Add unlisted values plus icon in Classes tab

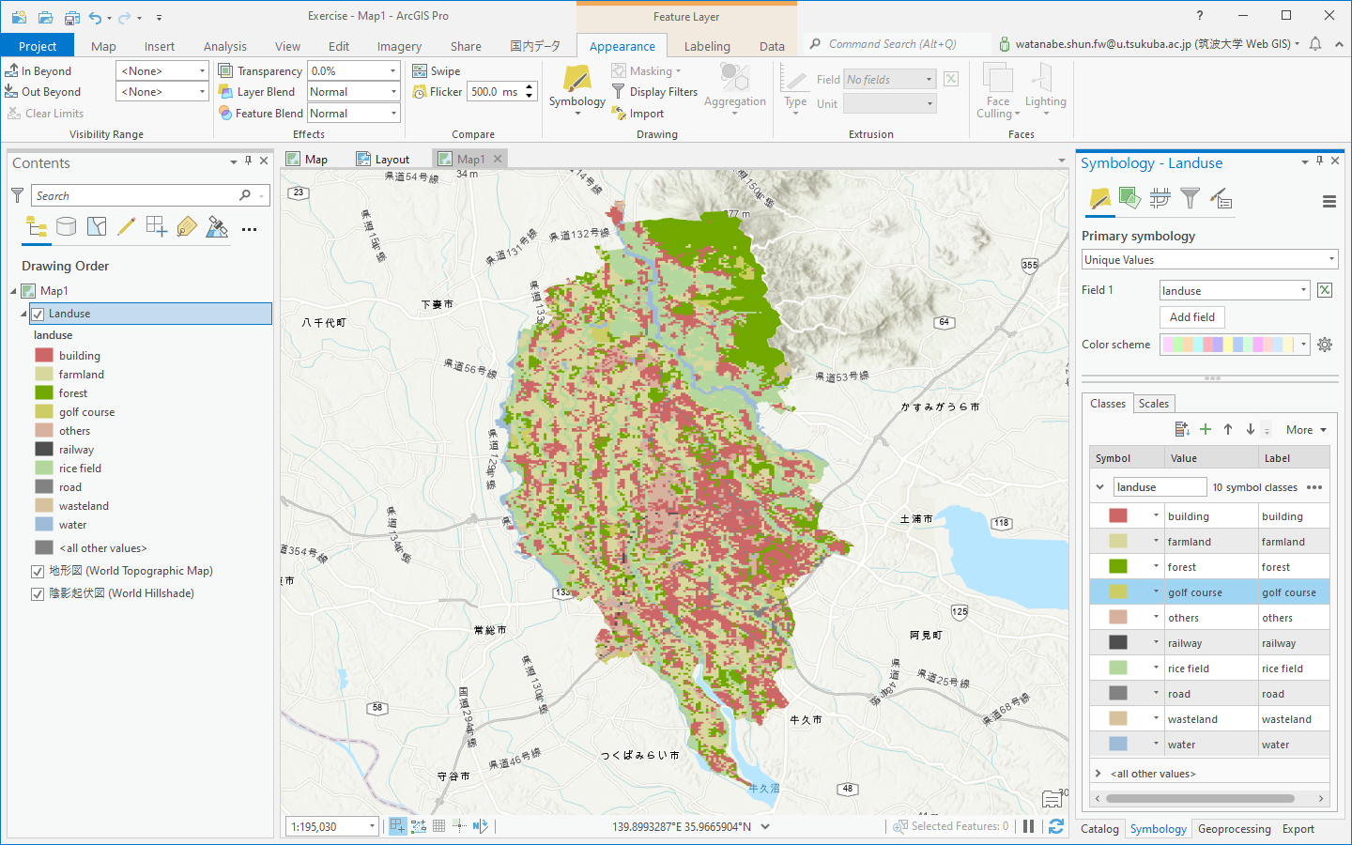1206,429
